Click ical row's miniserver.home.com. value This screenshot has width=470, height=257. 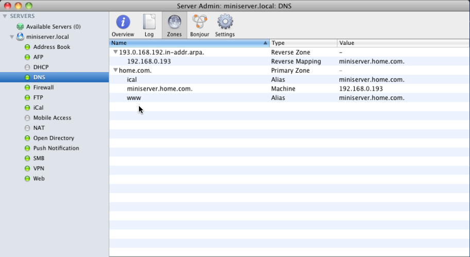pos(371,79)
